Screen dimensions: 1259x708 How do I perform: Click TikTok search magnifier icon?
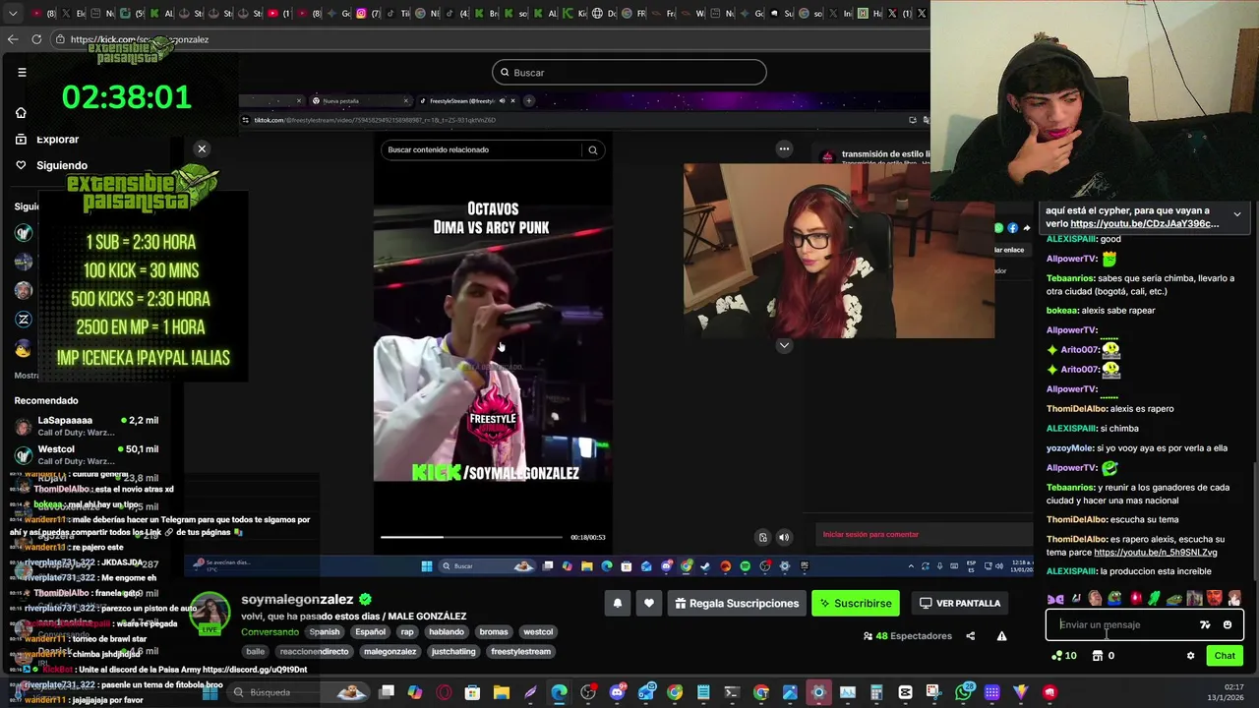592,149
